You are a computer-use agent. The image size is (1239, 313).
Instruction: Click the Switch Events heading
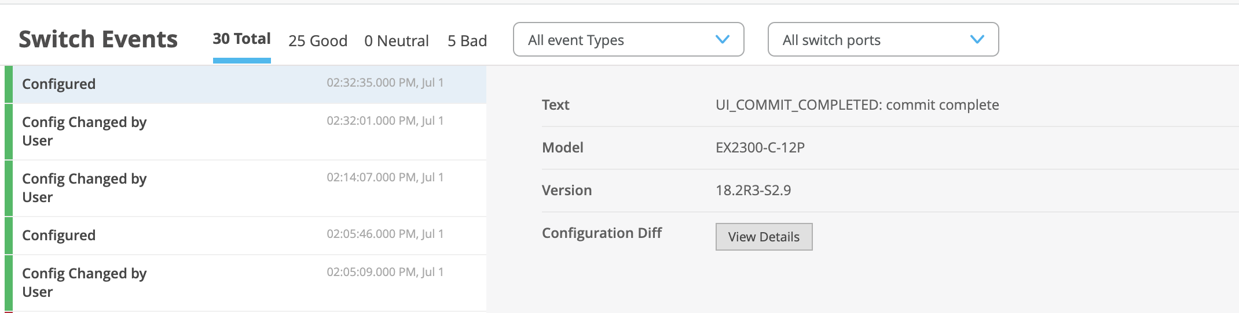pos(98,39)
